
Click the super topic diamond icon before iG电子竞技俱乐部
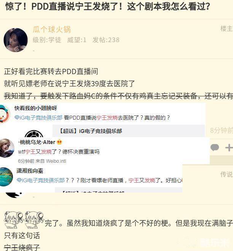[17, 118]
